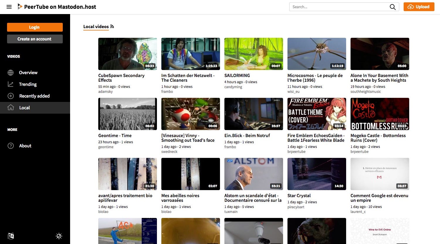Select Local in the Videos sidebar menu

(24, 108)
